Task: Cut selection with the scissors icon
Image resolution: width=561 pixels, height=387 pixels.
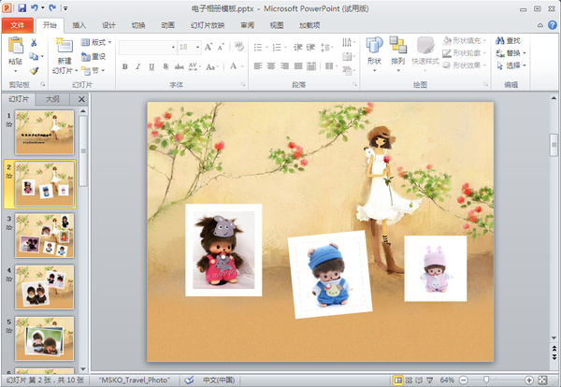Action: (34, 43)
